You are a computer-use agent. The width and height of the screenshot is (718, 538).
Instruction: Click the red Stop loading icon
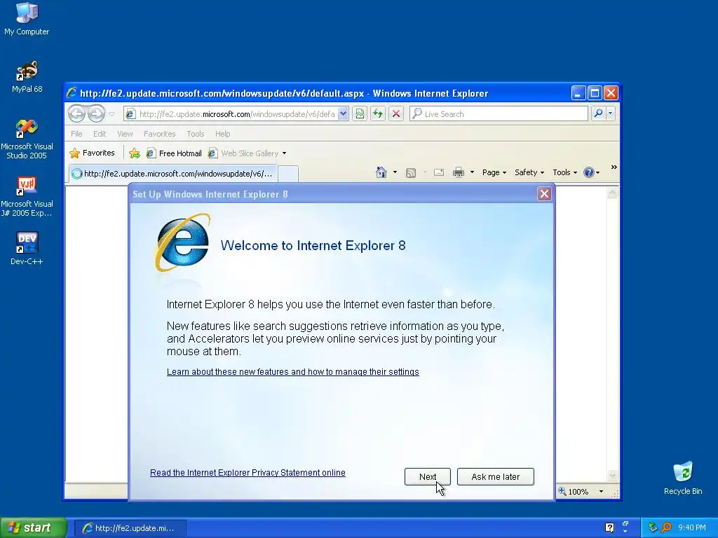click(x=396, y=114)
